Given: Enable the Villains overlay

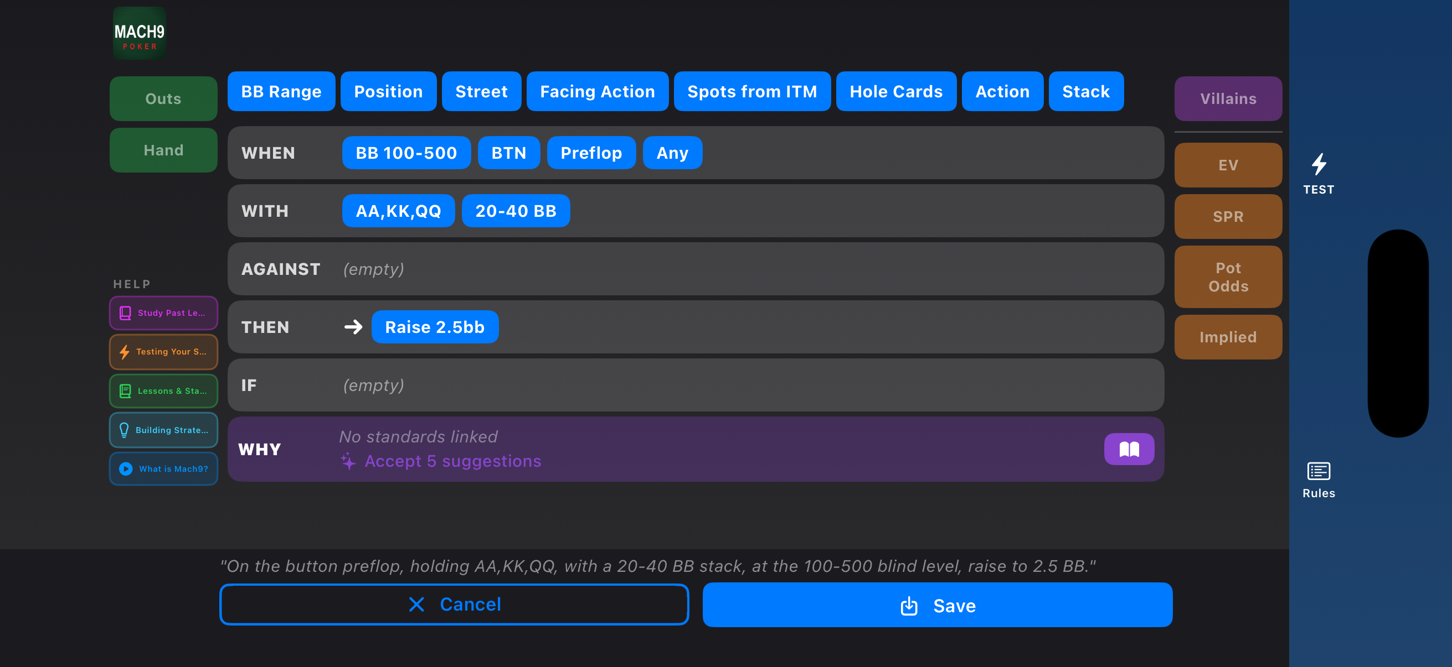Looking at the screenshot, I should point(1228,98).
